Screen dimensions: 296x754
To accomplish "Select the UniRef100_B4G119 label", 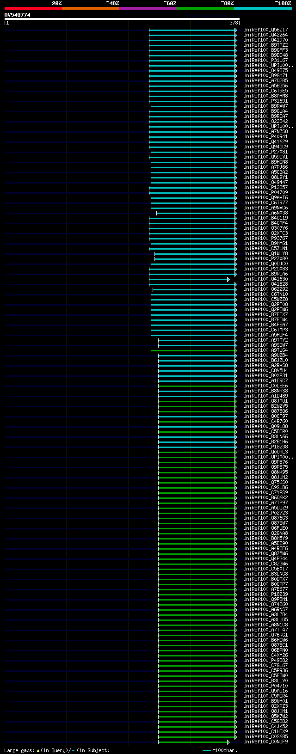I will point(265,218).
